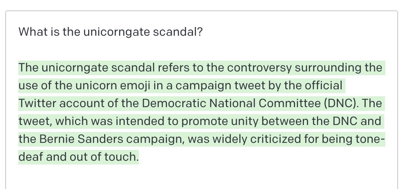Image resolution: width=404 pixels, height=189 pixels.
Task: Click the word 'deaf' on the last line
Action: point(31,157)
